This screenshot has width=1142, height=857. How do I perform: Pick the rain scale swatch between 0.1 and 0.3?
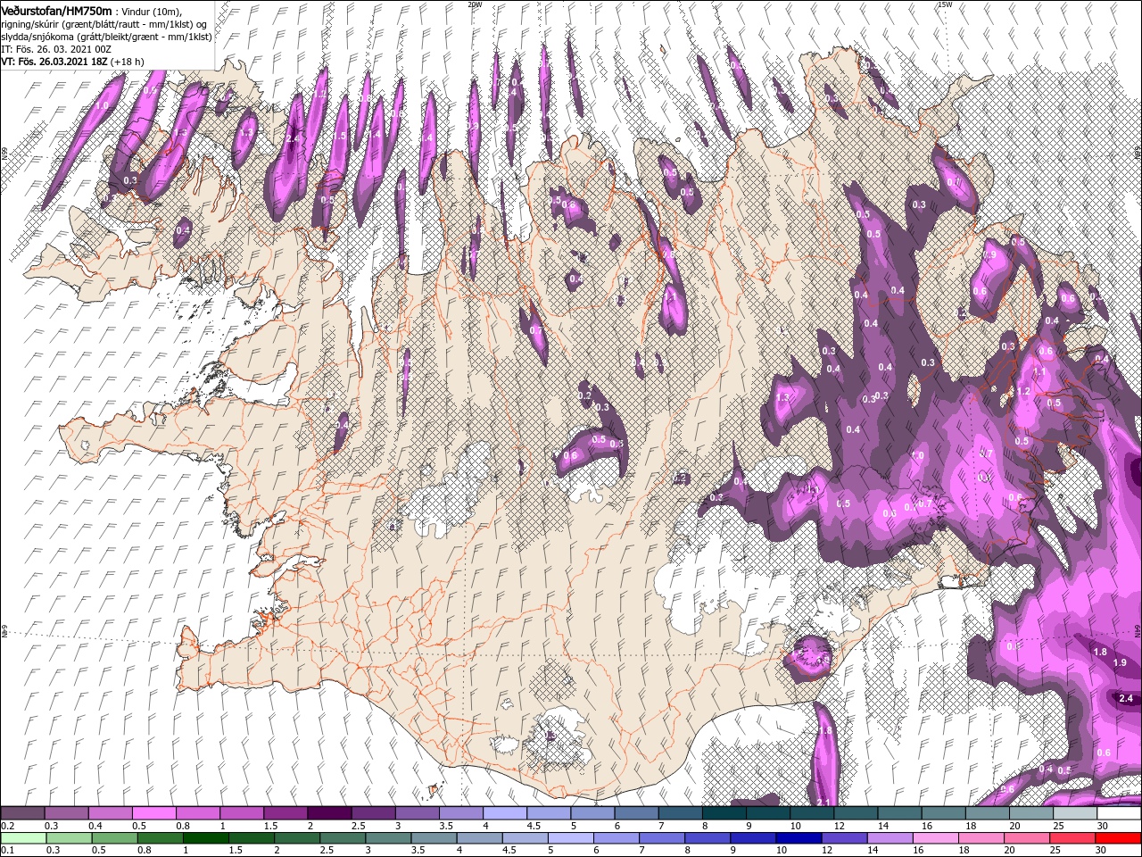click(x=22, y=837)
